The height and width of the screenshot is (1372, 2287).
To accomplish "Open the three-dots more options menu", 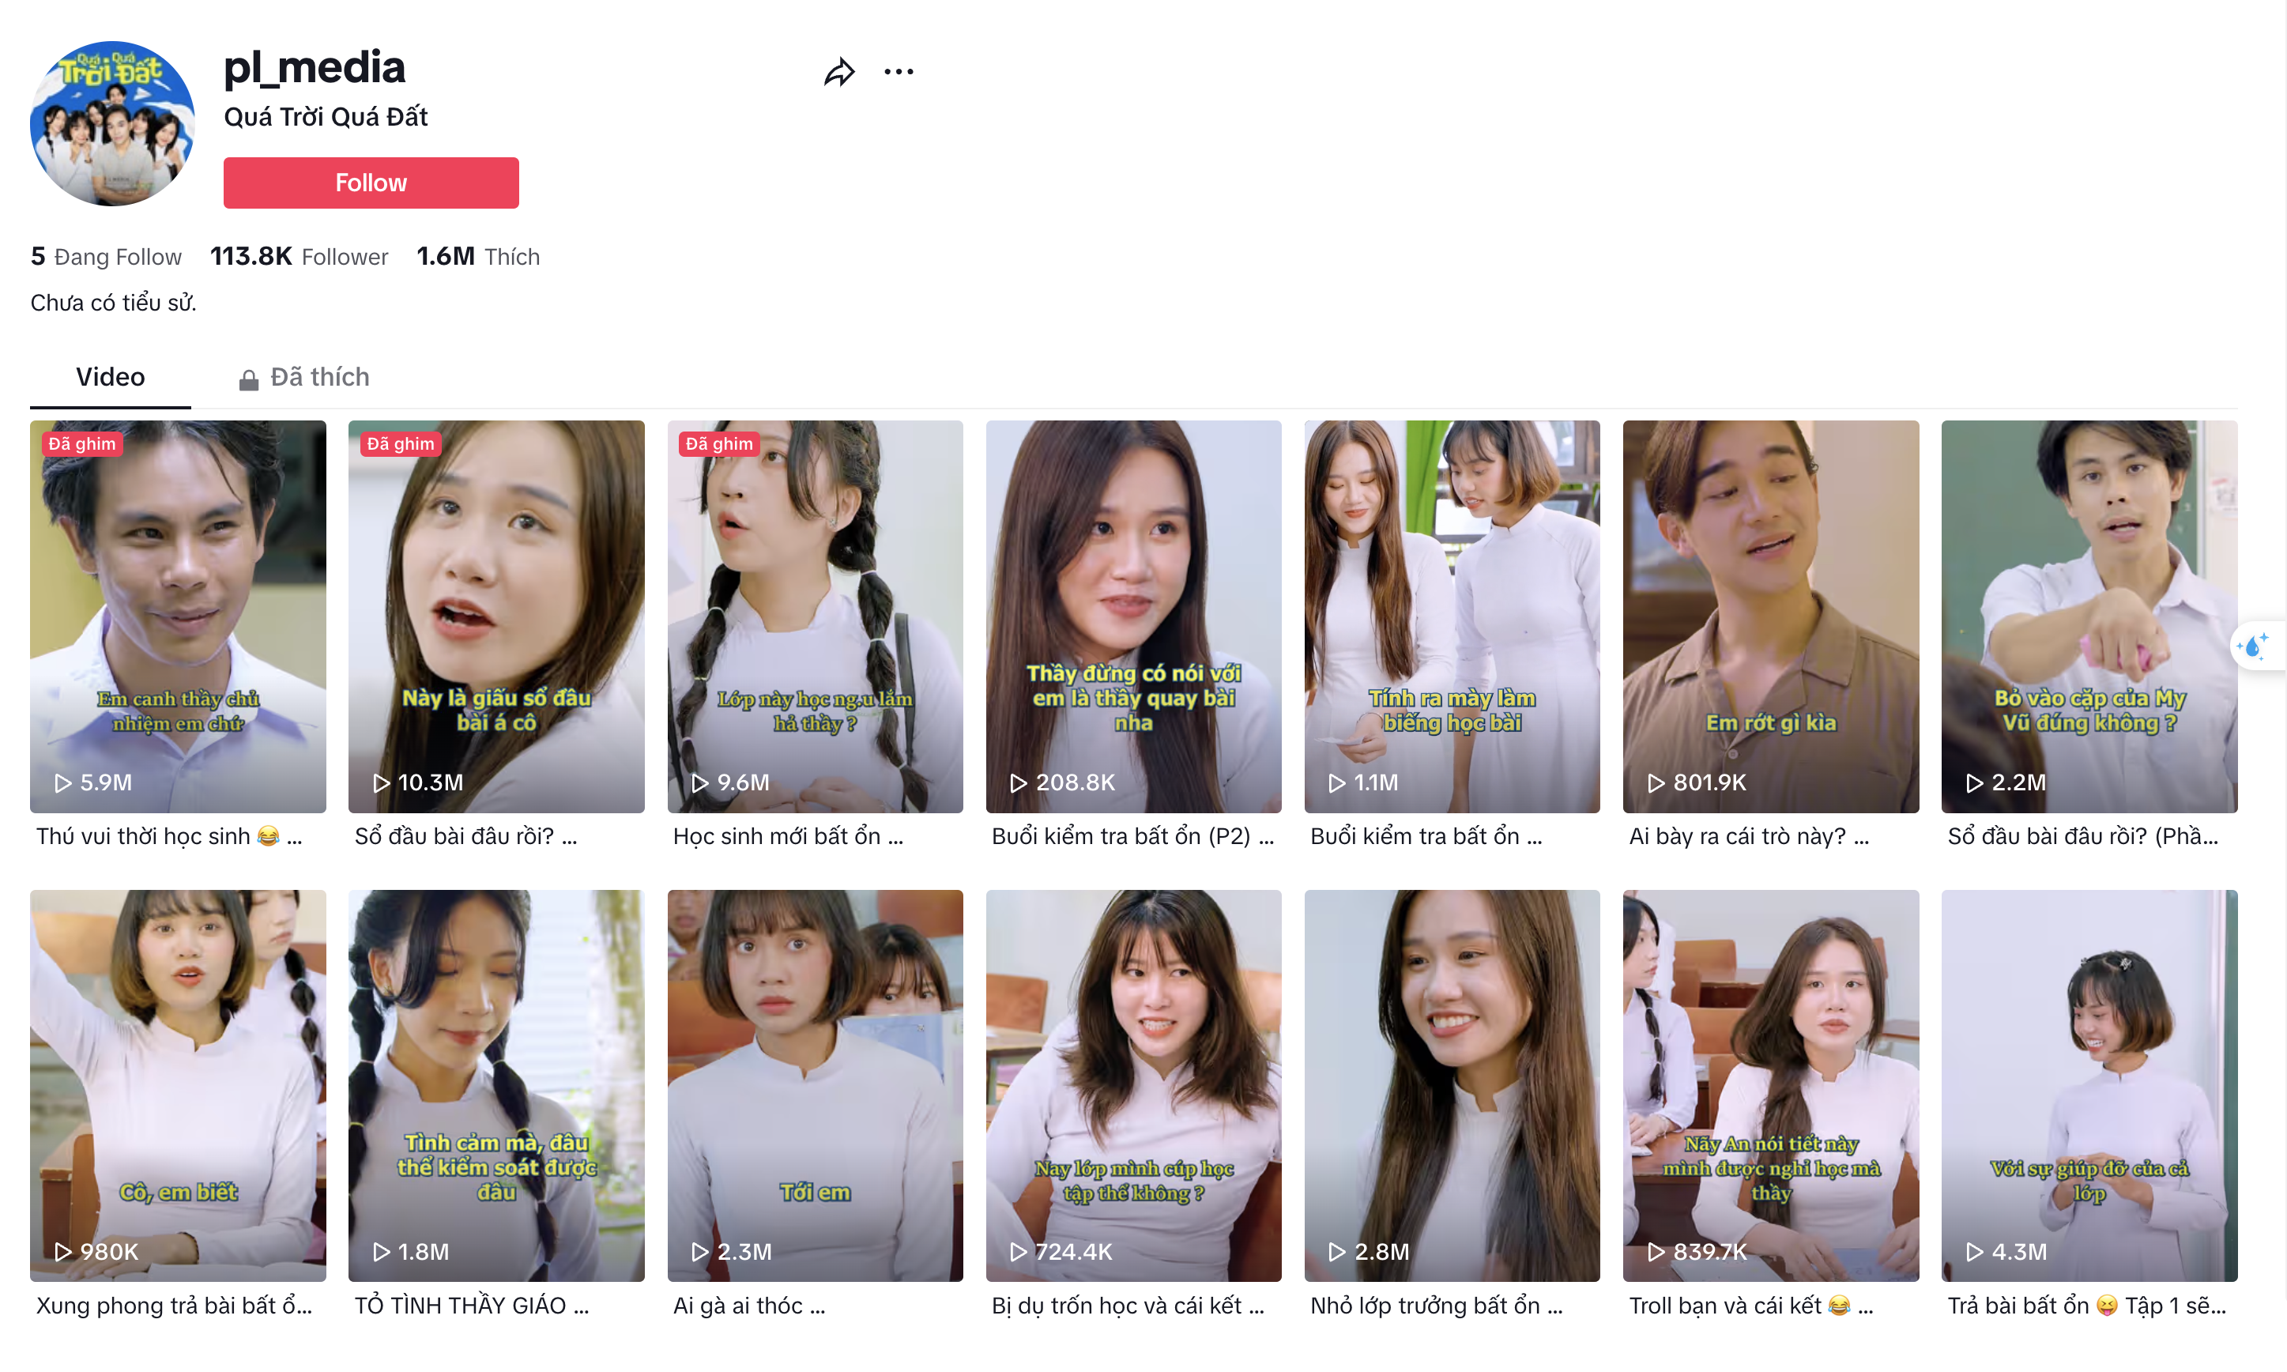I will coord(898,72).
